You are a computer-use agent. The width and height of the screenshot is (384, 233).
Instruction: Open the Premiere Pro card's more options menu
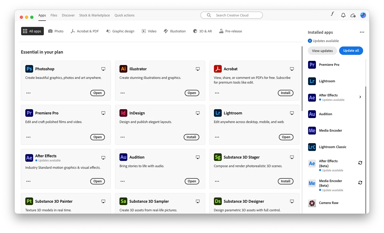click(x=28, y=137)
